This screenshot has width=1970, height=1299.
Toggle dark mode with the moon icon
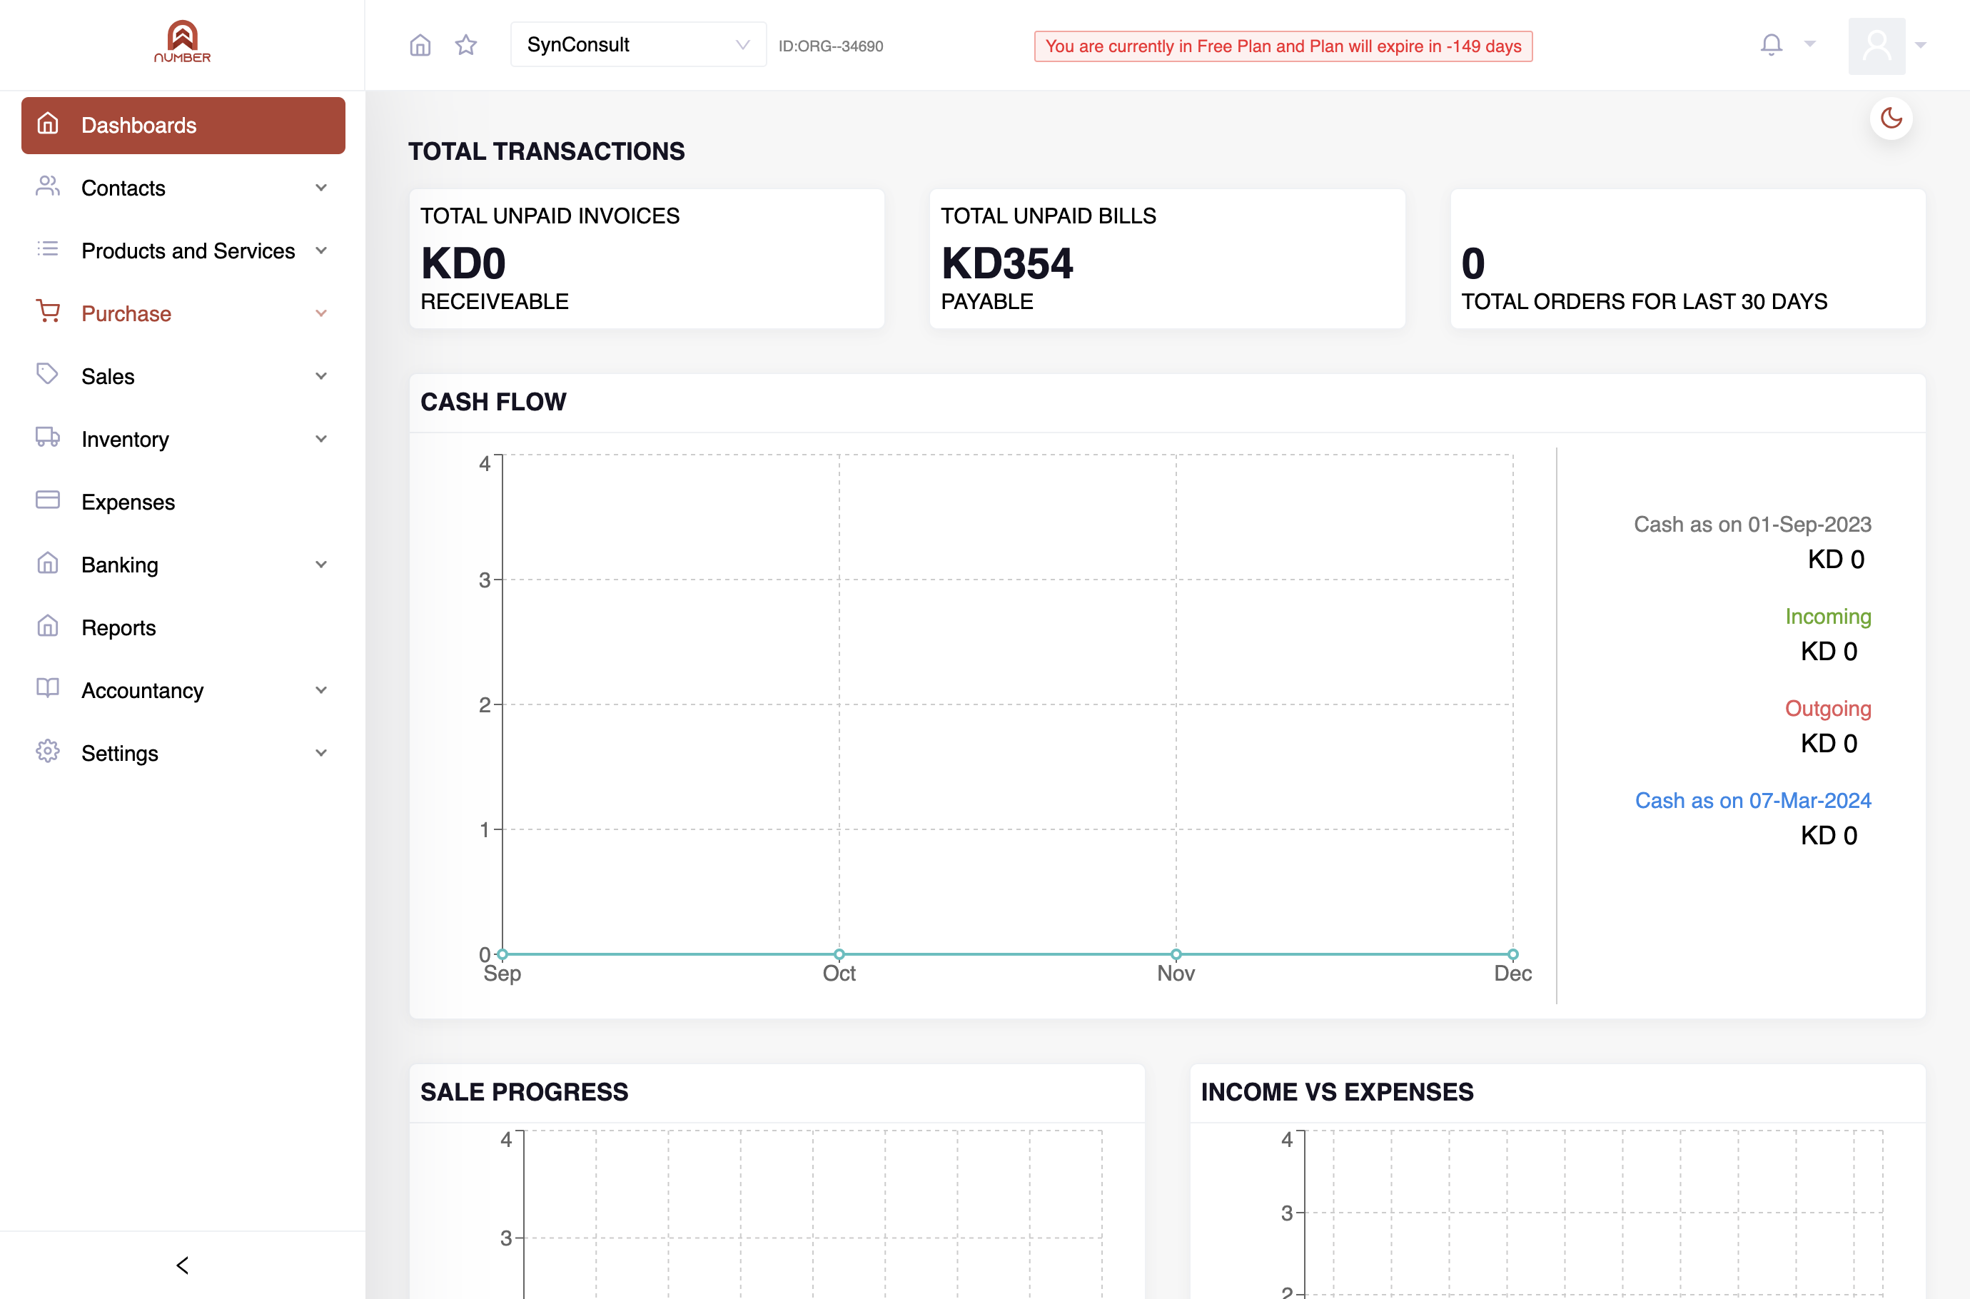point(1891,118)
